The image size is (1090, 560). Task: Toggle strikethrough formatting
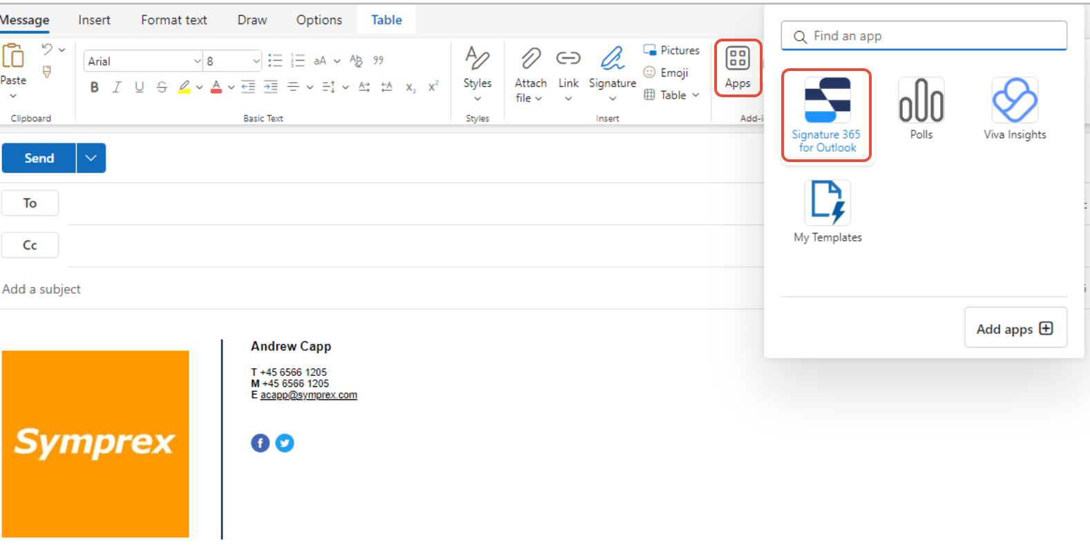(162, 87)
